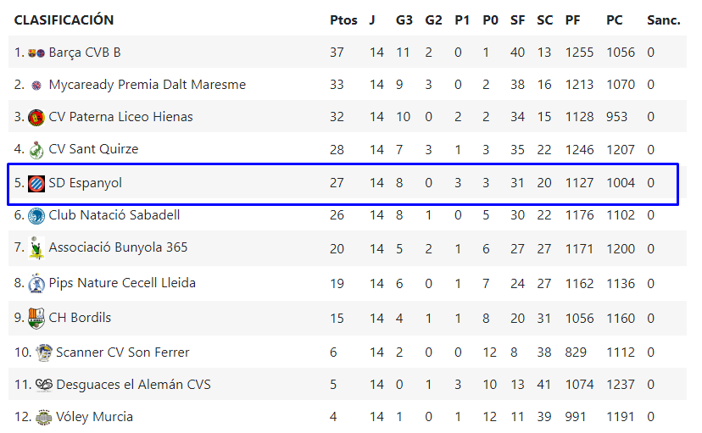
Task: Click the Ptos column header
Action: [x=343, y=20]
